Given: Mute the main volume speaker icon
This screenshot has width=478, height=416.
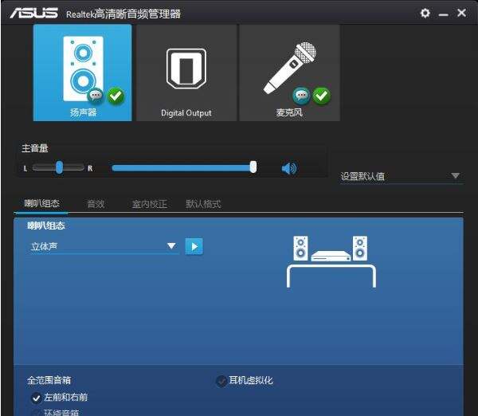Looking at the screenshot, I should click(288, 168).
